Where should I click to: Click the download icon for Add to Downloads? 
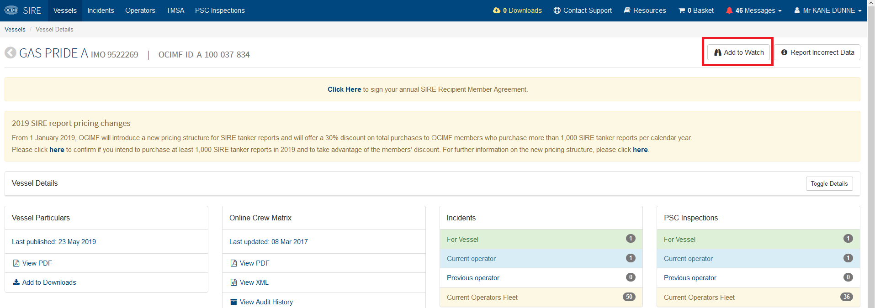point(16,282)
